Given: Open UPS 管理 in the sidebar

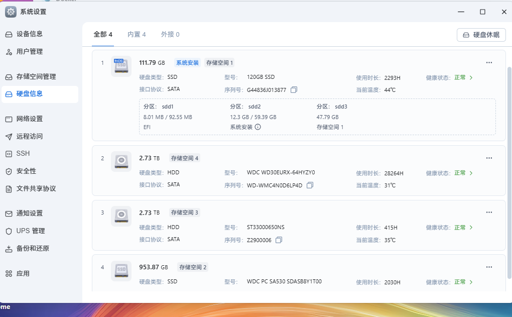Looking at the screenshot, I should click(31, 231).
